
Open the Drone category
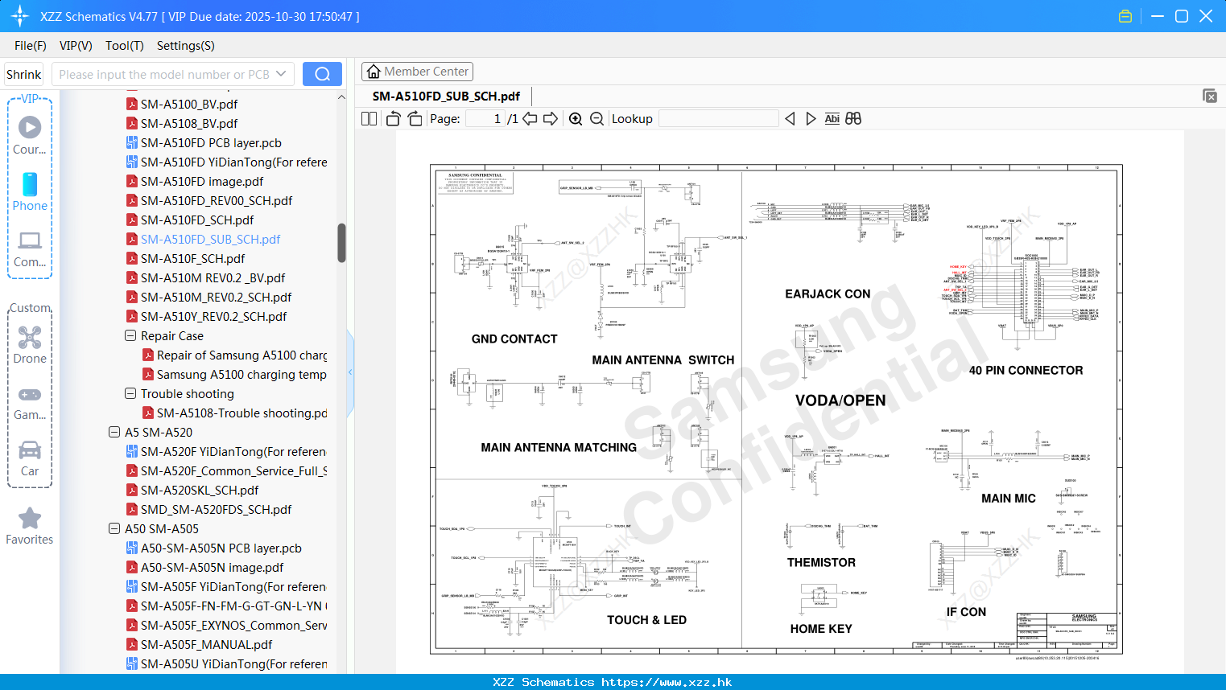(30, 345)
